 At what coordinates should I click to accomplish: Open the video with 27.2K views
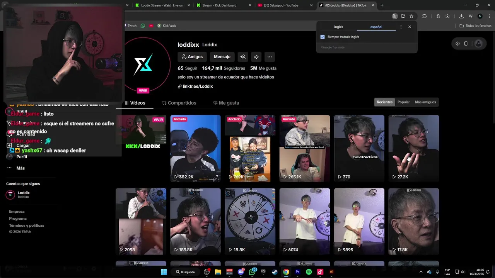tap(414, 148)
